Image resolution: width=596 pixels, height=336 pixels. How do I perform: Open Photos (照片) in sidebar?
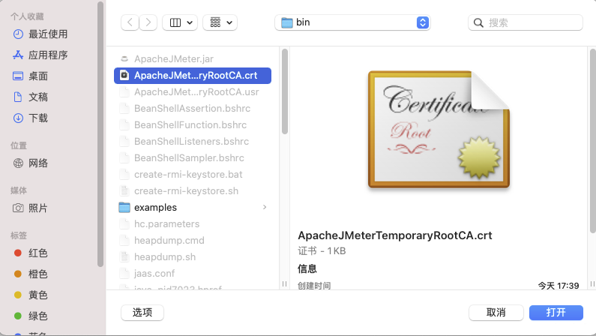click(31, 208)
